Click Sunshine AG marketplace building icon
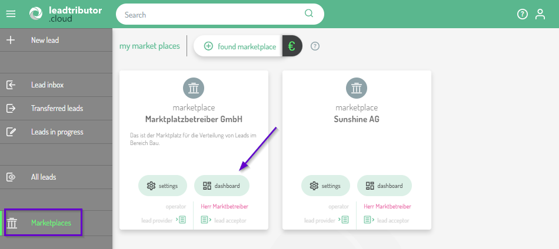 coord(357,89)
